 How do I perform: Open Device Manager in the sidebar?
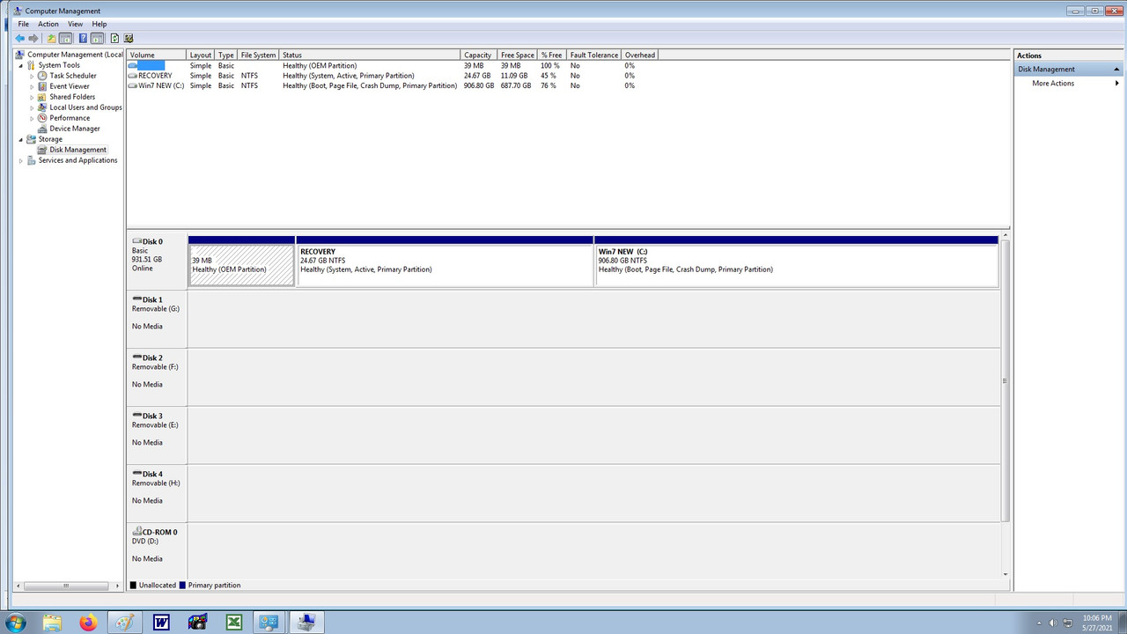click(x=74, y=128)
